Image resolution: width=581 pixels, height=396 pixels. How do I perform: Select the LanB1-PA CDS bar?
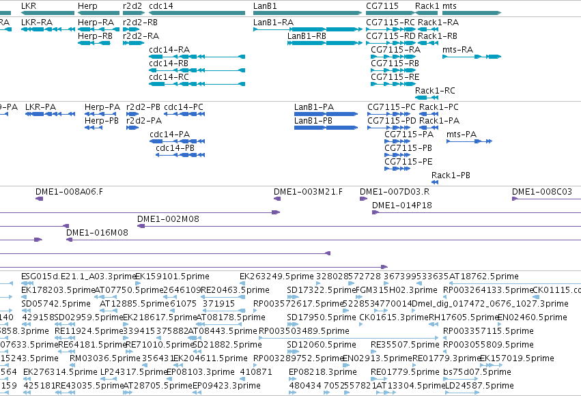tap(326, 114)
